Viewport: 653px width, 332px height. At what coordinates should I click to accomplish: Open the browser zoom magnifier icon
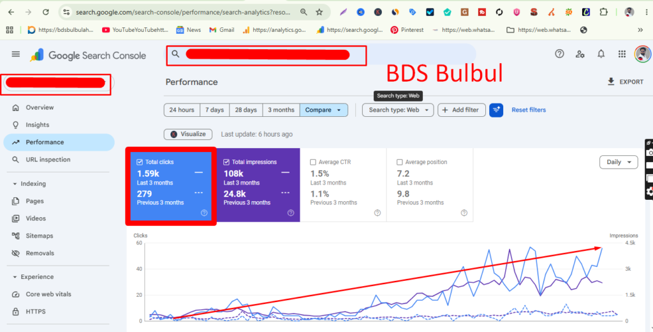tap(304, 12)
